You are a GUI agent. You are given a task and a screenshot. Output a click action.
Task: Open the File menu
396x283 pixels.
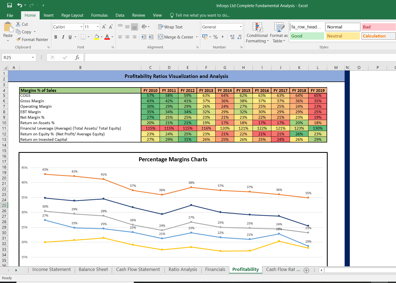(10, 15)
